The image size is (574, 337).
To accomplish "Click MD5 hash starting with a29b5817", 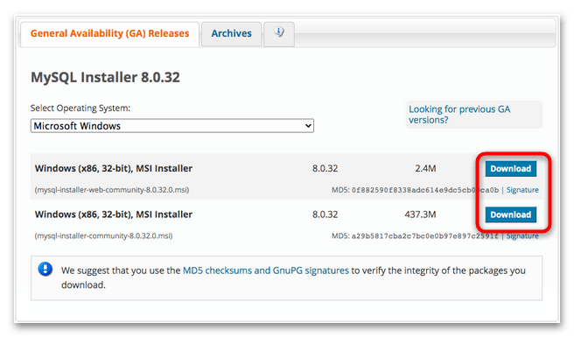I will 425,236.
